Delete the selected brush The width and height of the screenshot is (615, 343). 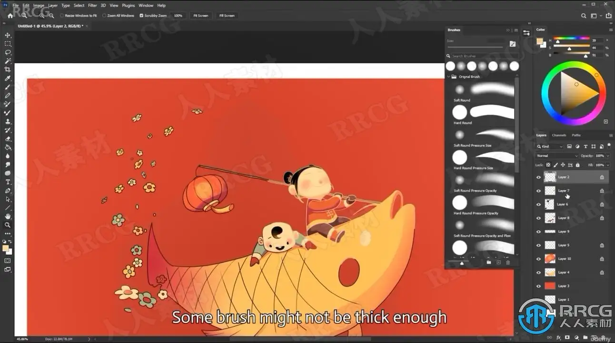coord(508,262)
